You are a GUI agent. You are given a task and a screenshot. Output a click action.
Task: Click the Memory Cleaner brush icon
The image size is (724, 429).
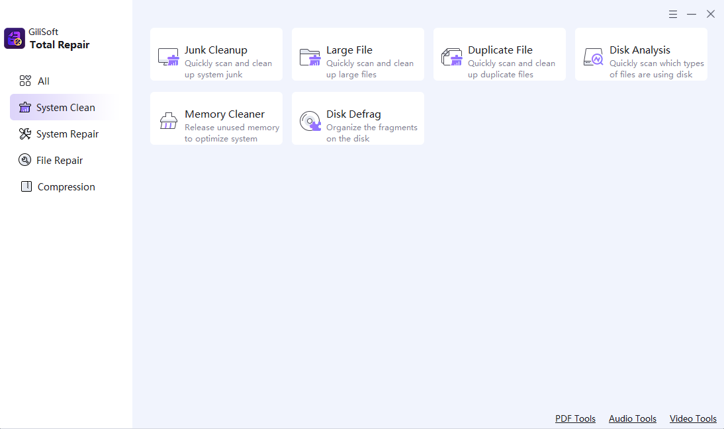coord(168,121)
